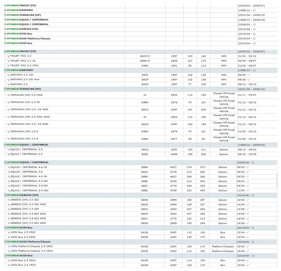Click the displacement value 4498
This screenshot has height=271, width=281.
pyautogui.click(x=174, y=154)
